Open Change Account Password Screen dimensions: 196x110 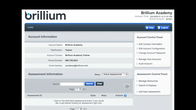pyautogui.click(x=152, y=53)
